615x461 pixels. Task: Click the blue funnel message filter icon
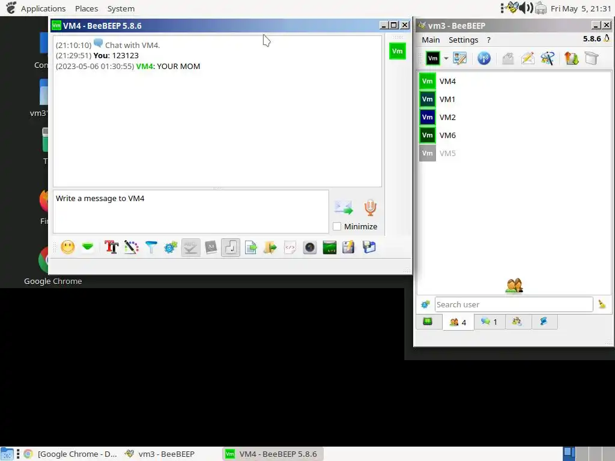click(x=151, y=247)
